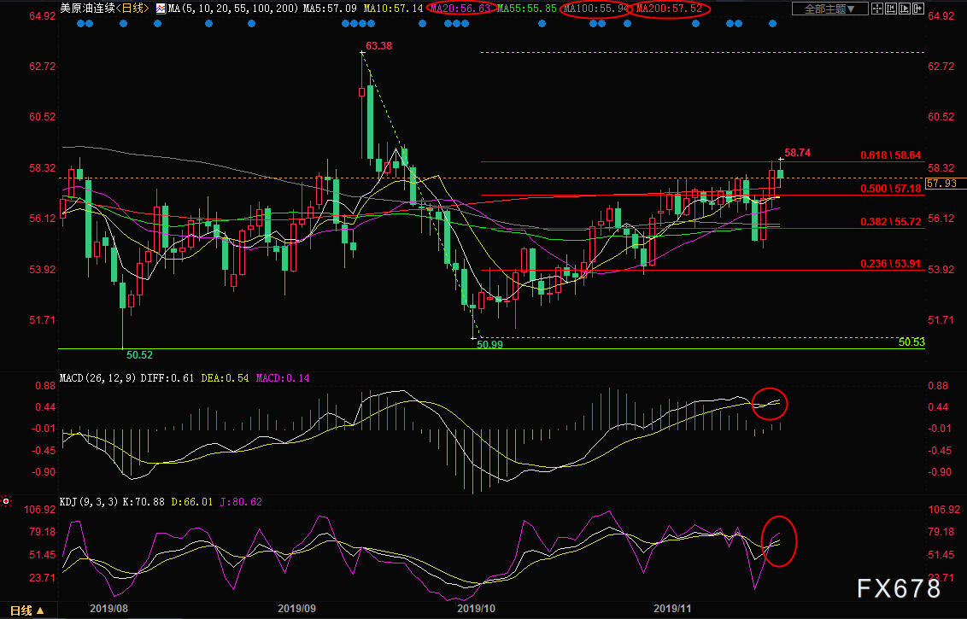This screenshot has width=967, height=619.
Task: Click the export arrow icon
Action: [918, 9]
